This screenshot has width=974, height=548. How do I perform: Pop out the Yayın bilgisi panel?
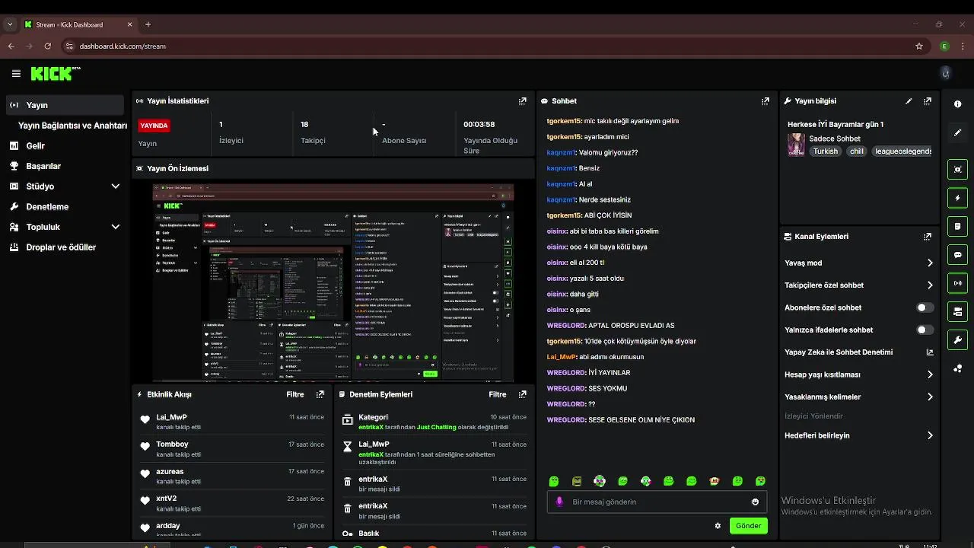(928, 100)
